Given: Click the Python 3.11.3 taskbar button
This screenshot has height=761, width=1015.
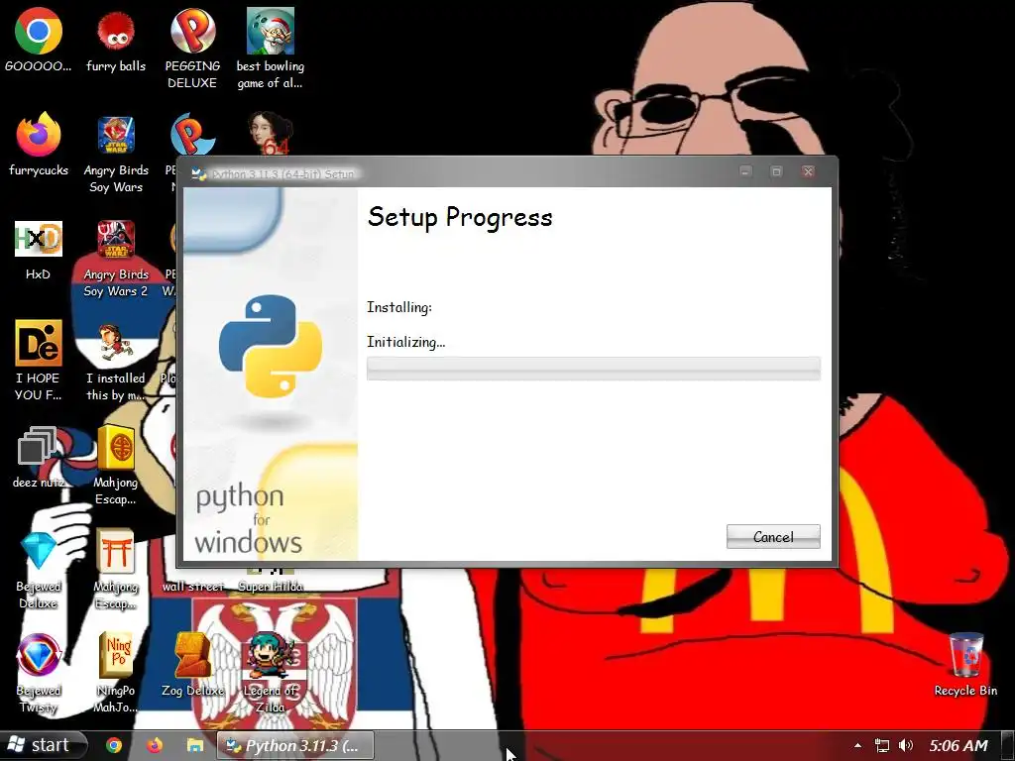Looking at the screenshot, I should point(295,745).
